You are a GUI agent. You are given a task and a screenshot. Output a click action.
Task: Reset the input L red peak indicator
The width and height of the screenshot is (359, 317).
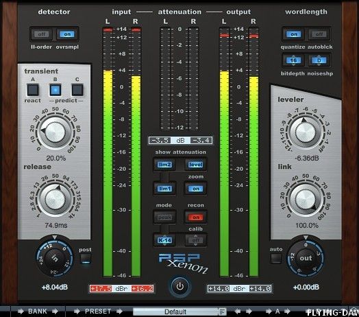(x=108, y=30)
